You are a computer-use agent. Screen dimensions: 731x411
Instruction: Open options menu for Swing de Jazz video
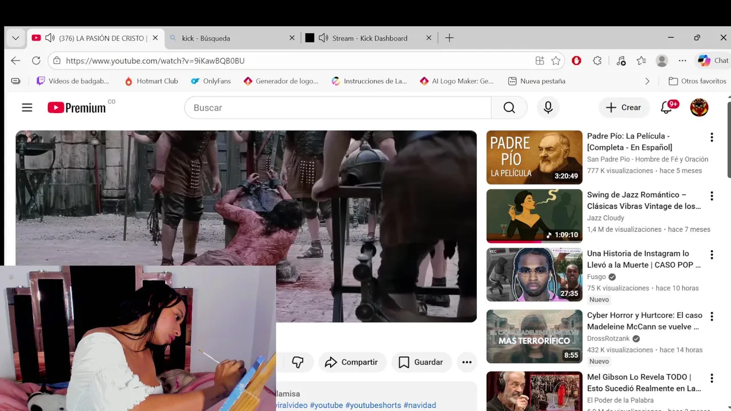(712, 196)
